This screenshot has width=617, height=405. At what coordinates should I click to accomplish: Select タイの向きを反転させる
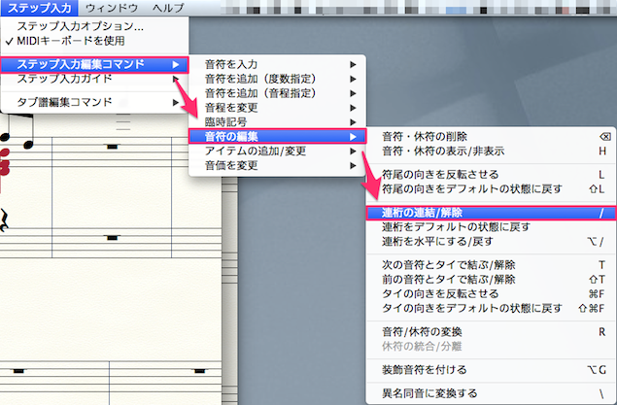point(491,294)
